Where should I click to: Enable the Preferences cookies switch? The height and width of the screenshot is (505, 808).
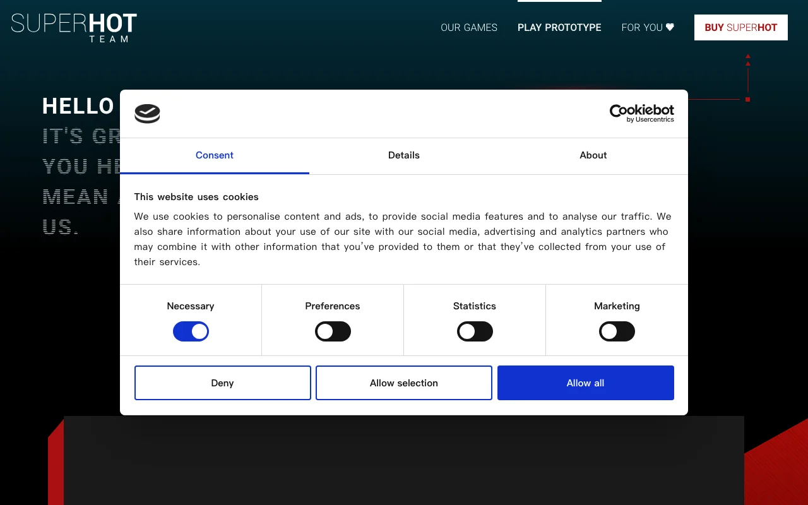point(333,331)
